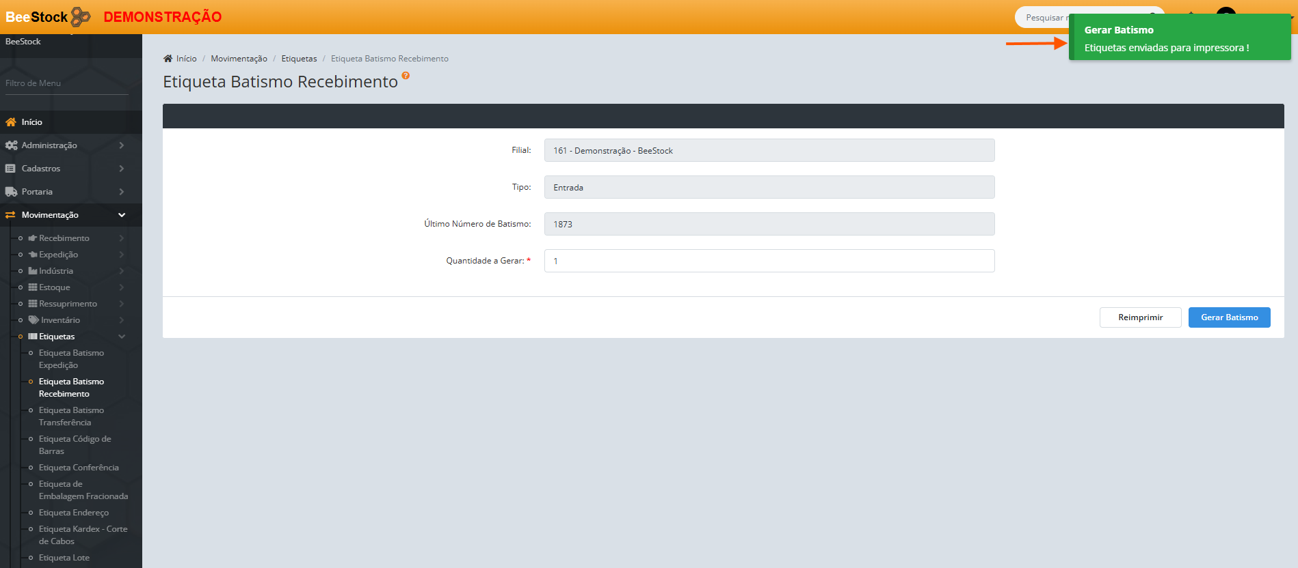
Task: Click the Administração gears icon
Action: 11,145
